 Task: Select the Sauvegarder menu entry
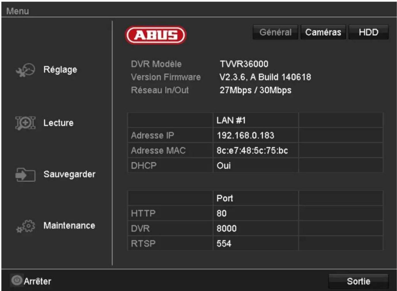click(x=69, y=174)
